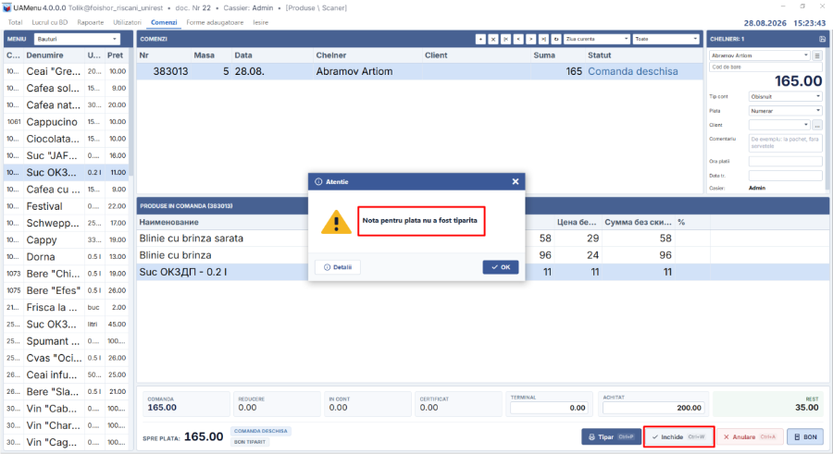Confirm the warning with OK button
The height and width of the screenshot is (454, 833).
(501, 267)
